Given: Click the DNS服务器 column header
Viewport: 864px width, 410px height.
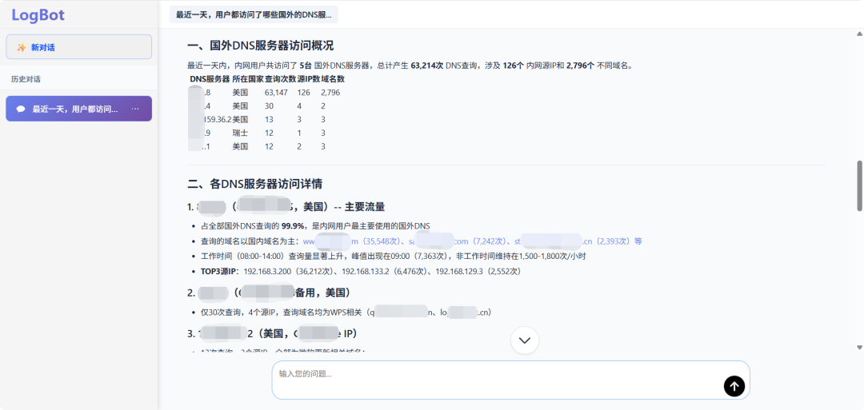Looking at the screenshot, I should pyautogui.click(x=210, y=78).
